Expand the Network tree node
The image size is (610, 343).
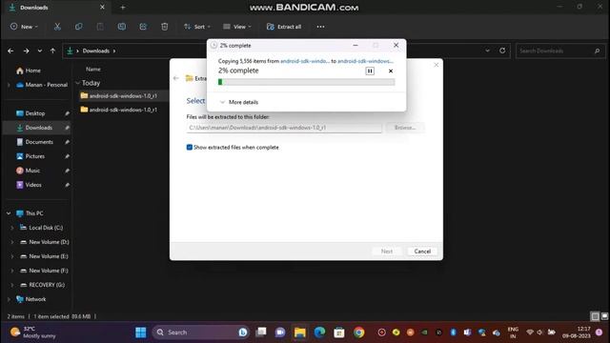(9, 299)
